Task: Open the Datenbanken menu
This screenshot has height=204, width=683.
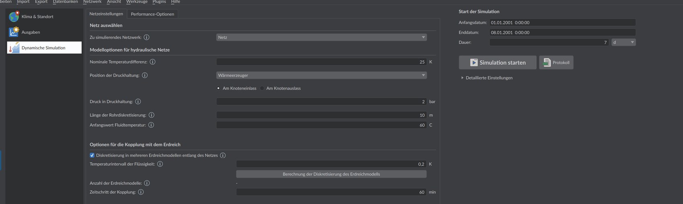Action: pos(65,2)
